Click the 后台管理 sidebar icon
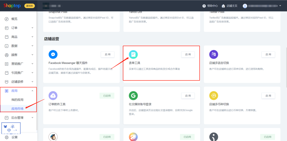This screenshot has width=287, height=141. click(7, 118)
